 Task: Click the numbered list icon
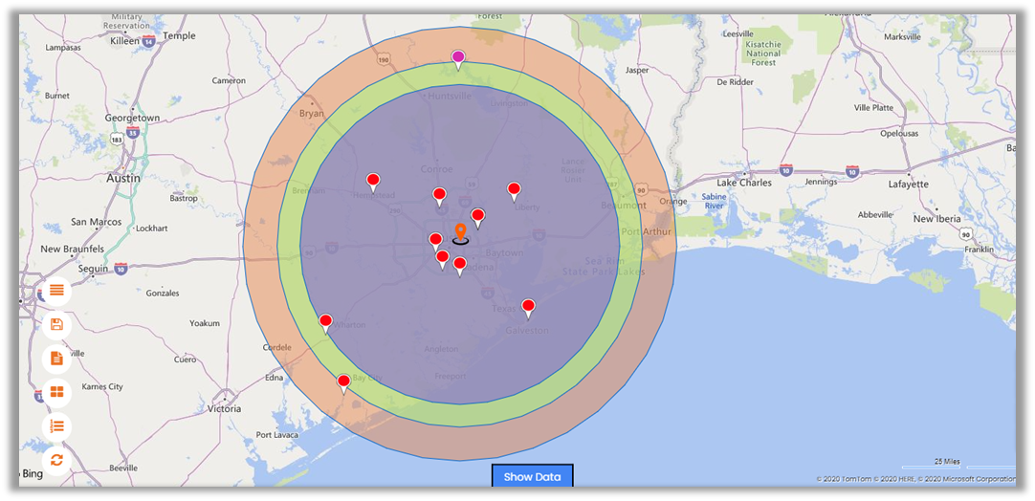(x=56, y=425)
